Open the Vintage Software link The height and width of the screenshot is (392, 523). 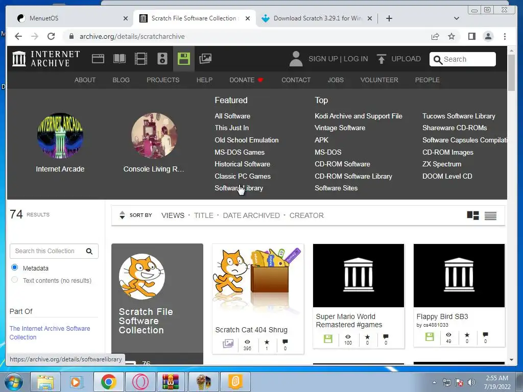point(340,128)
